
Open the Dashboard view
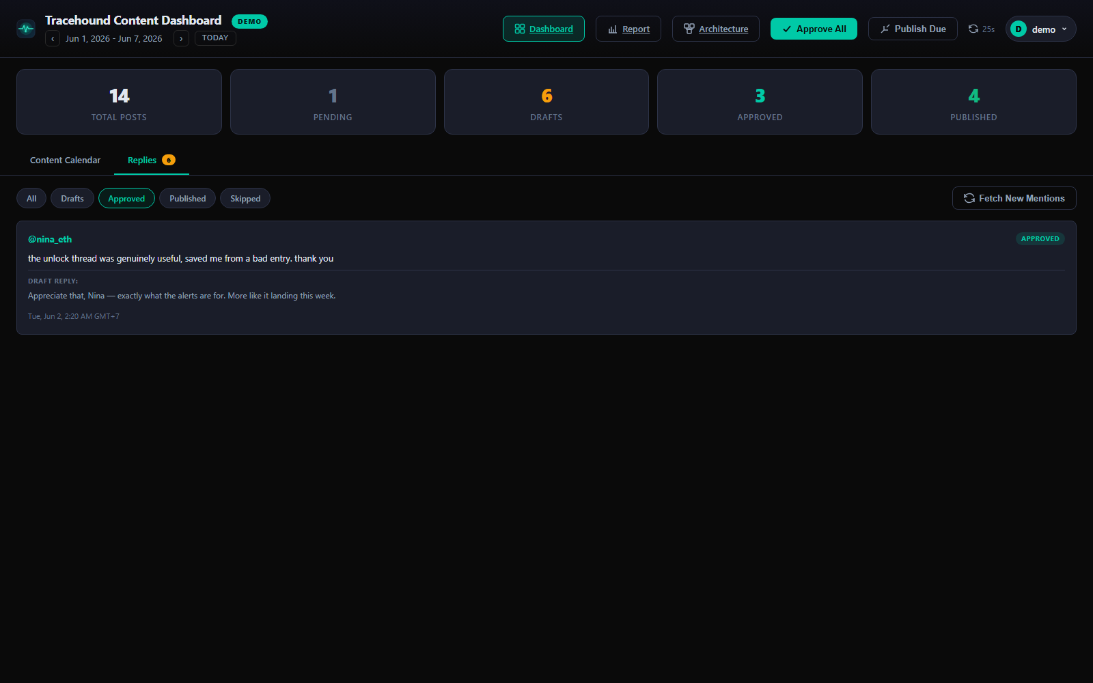(544, 29)
